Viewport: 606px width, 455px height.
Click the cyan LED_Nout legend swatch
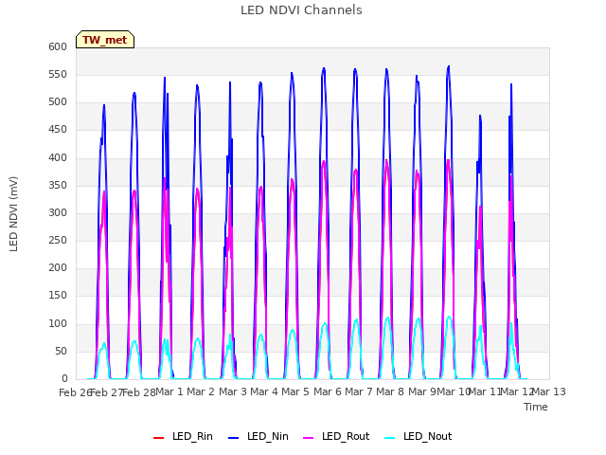pos(390,438)
